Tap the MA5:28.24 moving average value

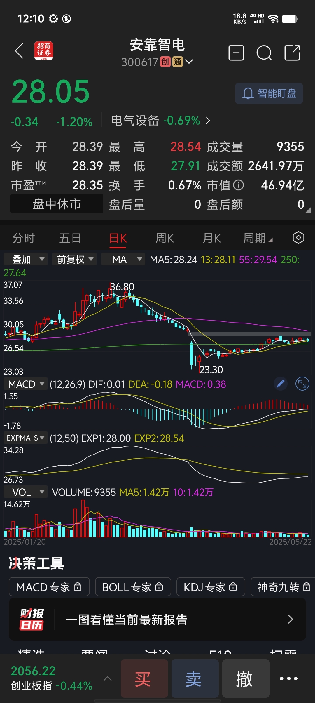tap(174, 259)
